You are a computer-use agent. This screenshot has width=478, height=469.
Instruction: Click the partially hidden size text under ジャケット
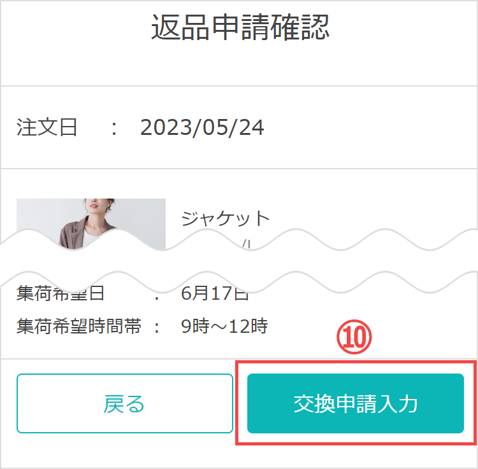[246, 244]
